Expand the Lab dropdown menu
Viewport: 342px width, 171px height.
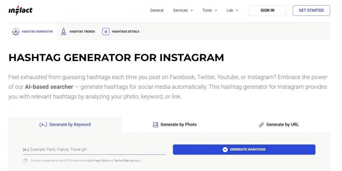(232, 10)
